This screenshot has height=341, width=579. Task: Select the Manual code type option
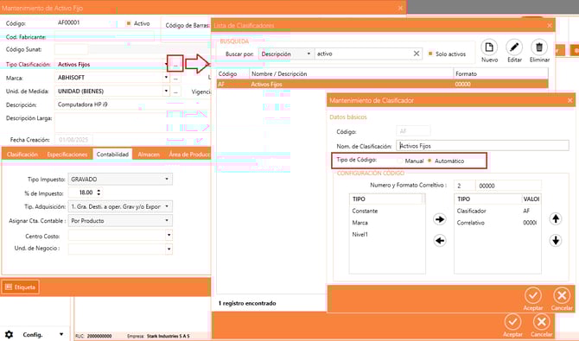coord(400,161)
